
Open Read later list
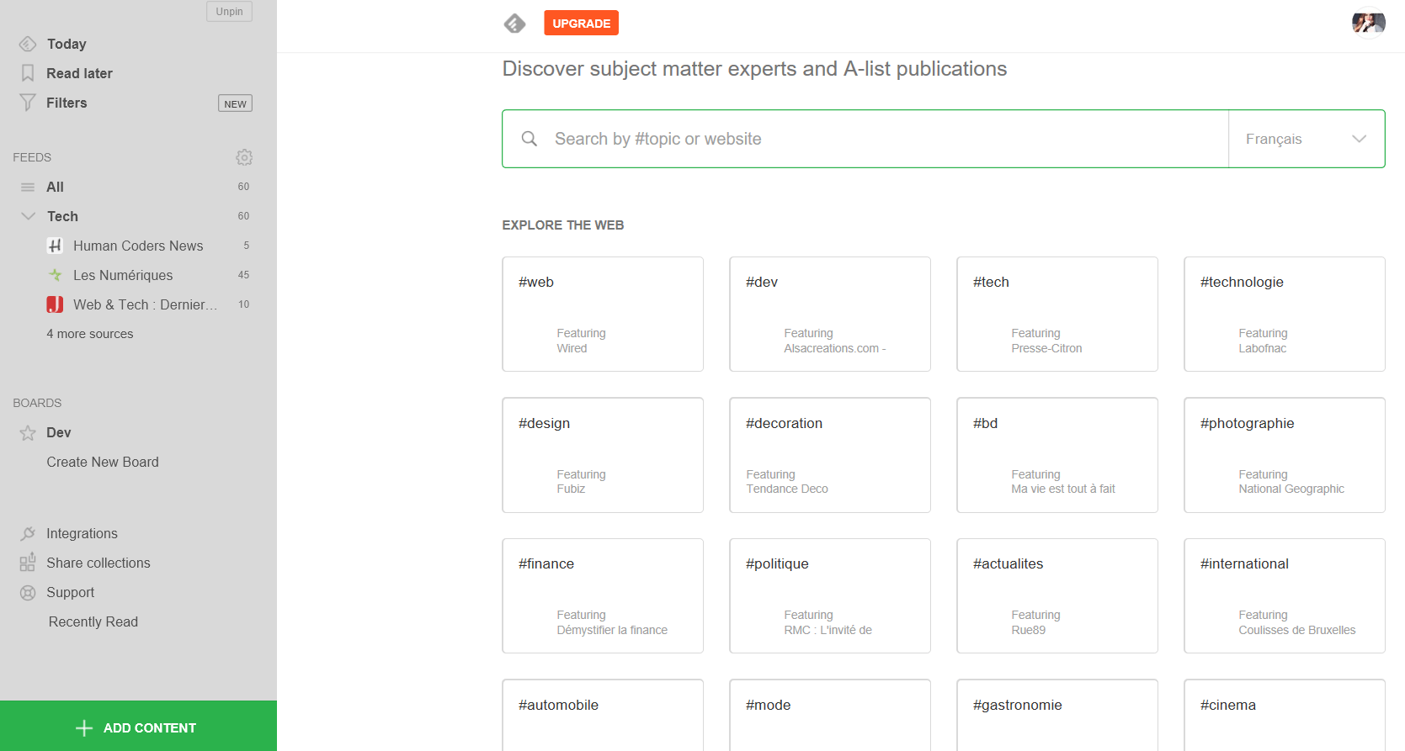79,73
